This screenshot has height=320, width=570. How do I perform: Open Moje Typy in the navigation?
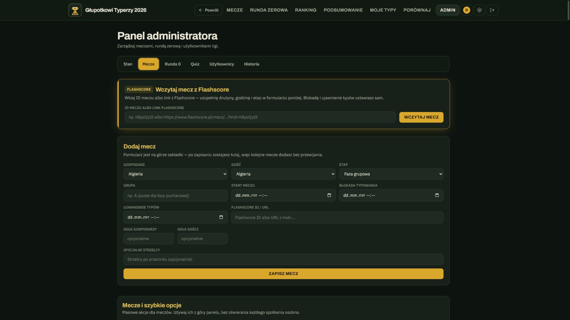click(x=383, y=10)
